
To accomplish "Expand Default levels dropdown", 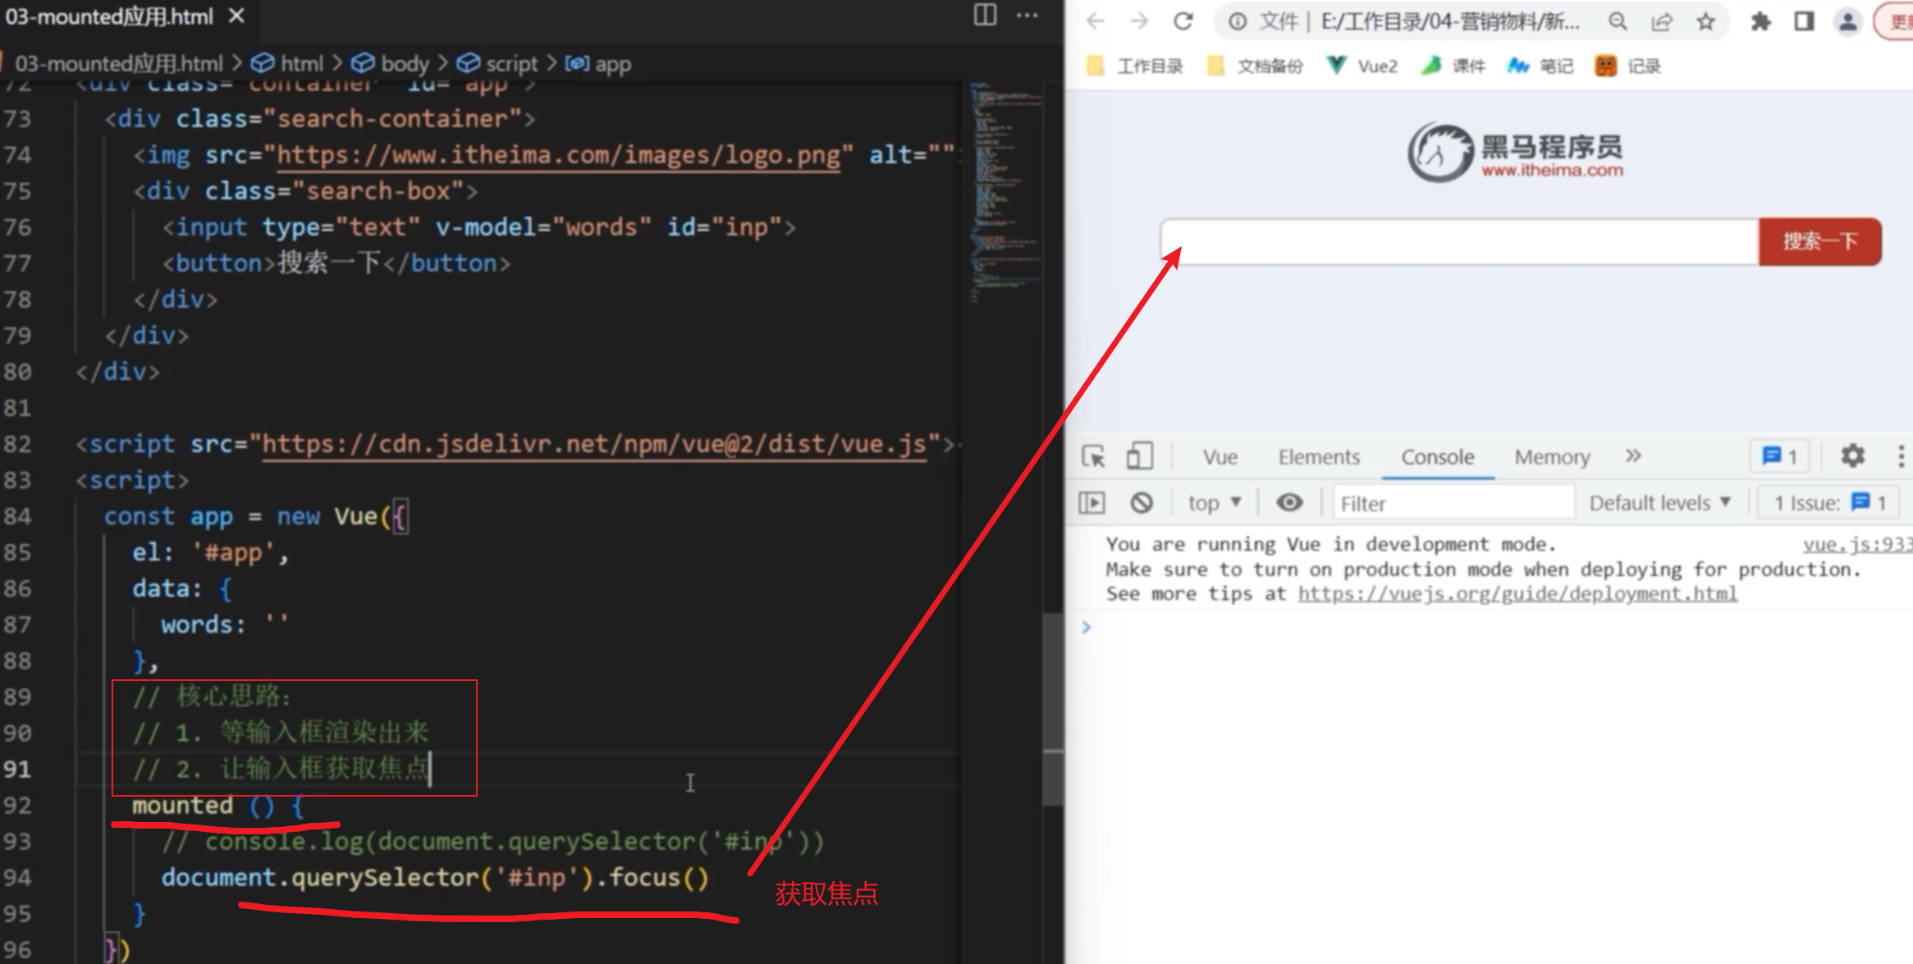I will click(1659, 502).
